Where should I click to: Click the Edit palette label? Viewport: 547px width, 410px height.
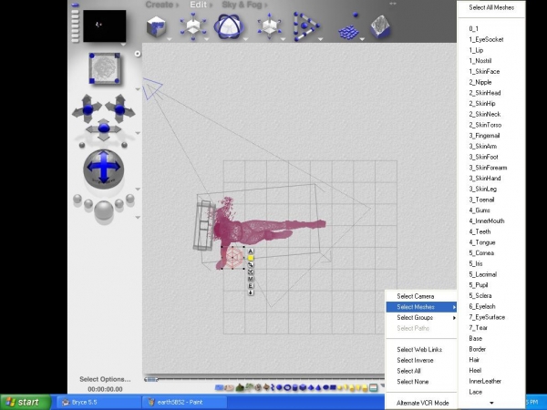coord(199,5)
